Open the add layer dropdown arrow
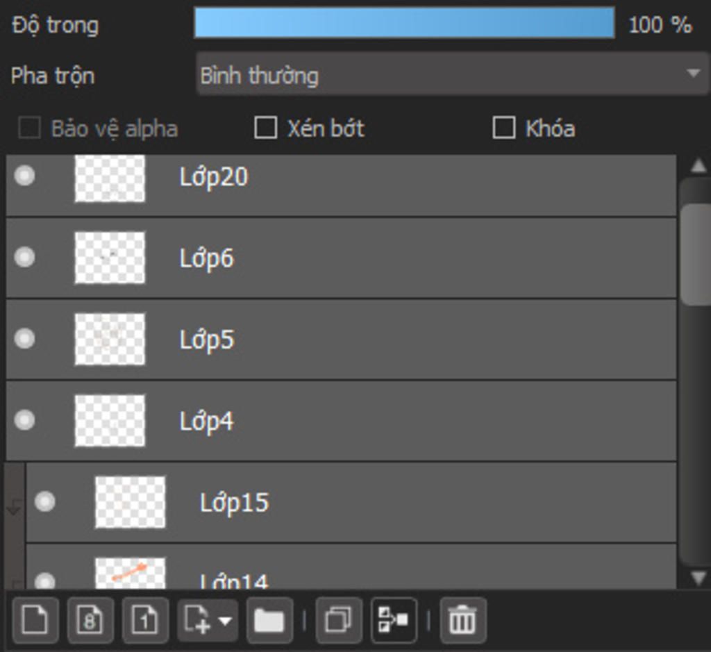Screen dimensions: 711x652 [225, 619]
